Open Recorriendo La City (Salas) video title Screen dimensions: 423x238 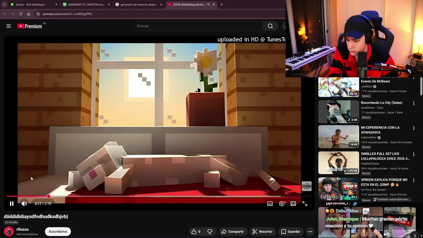point(381,103)
